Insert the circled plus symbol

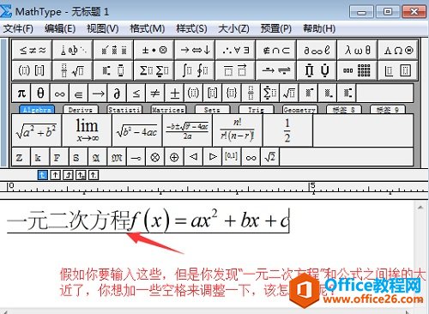[x=174, y=157]
